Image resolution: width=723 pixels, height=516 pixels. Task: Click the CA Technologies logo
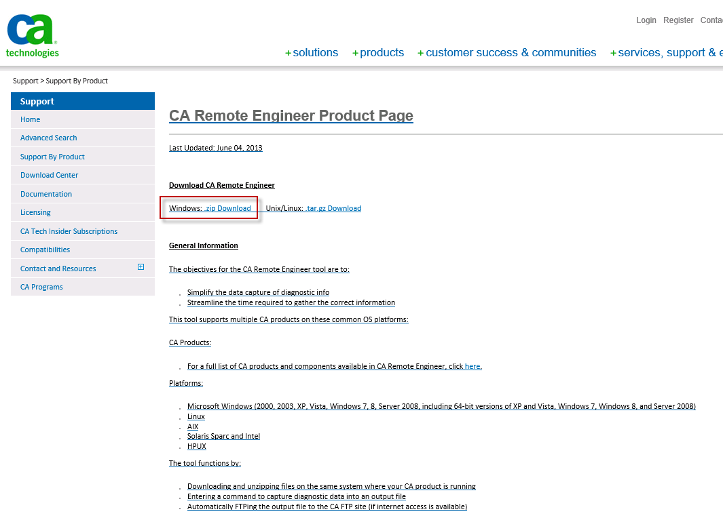(33, 35)
